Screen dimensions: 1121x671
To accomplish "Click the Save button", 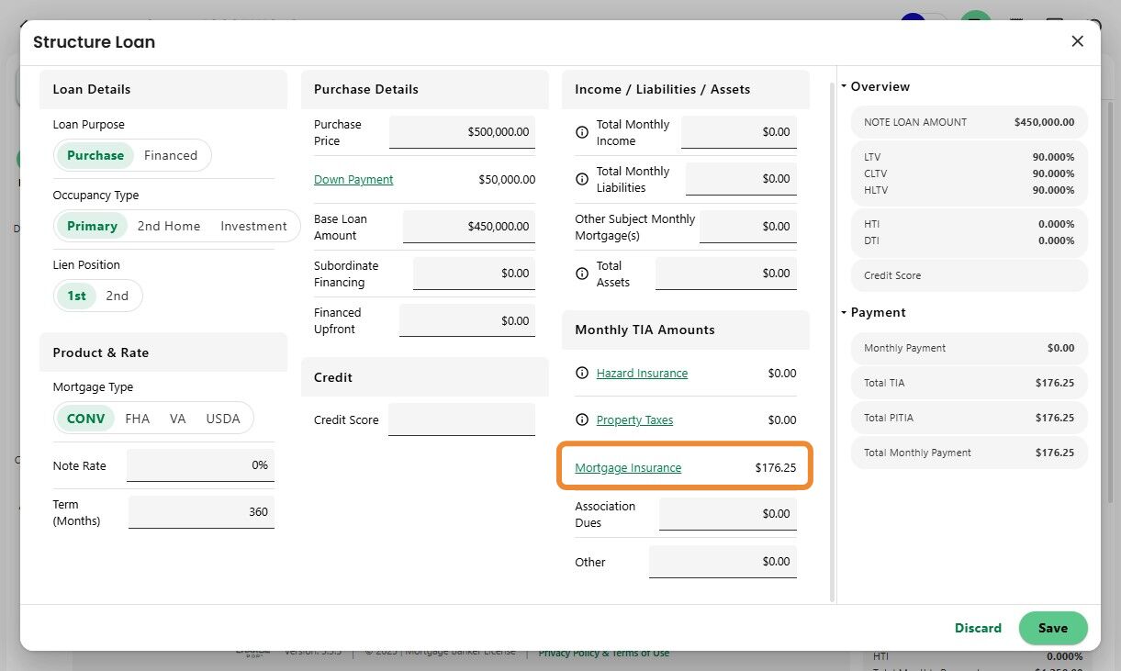I will [1052, 628].
